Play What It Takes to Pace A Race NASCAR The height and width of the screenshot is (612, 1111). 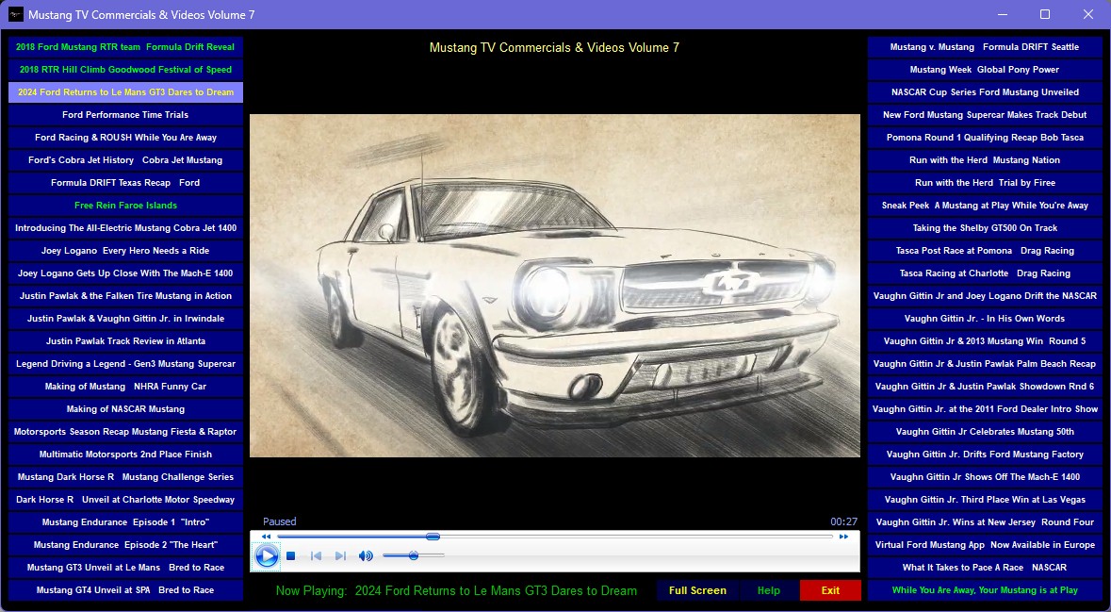tap(985, 568)
